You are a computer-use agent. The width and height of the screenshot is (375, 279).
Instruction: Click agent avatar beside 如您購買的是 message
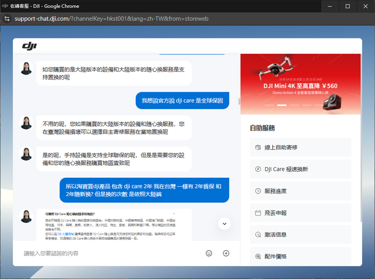pos(26,68)
